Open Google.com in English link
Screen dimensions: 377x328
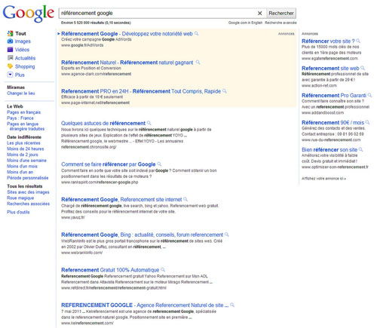pyautogui.click(x=245, y=23)
